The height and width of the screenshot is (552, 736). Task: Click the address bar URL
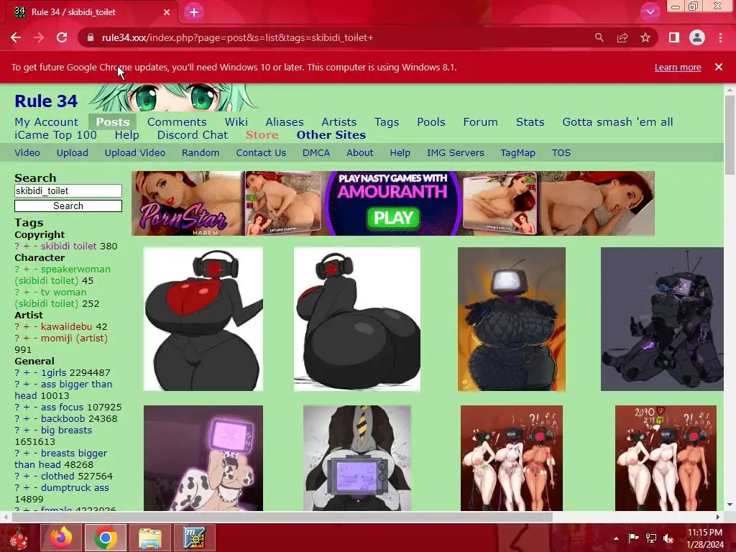(x=237, y=37)
